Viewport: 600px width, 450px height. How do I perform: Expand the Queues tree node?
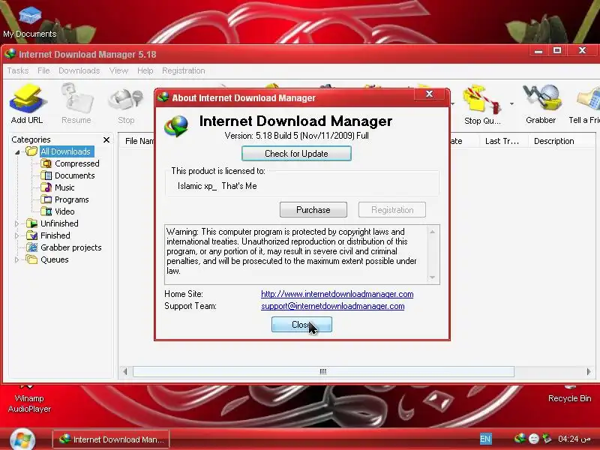(16, 259)
